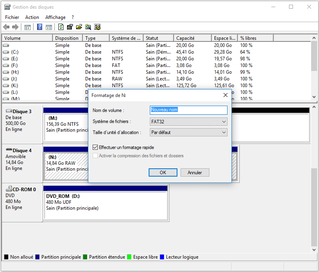Click the magnifier search toolbar icon
The height and width of the screenshot is (272, 319).
point(88,27)
